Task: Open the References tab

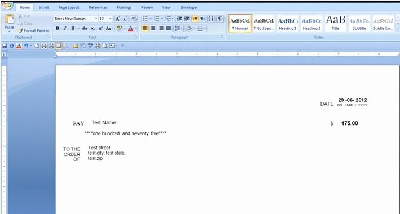Action: tap(98, 8)
